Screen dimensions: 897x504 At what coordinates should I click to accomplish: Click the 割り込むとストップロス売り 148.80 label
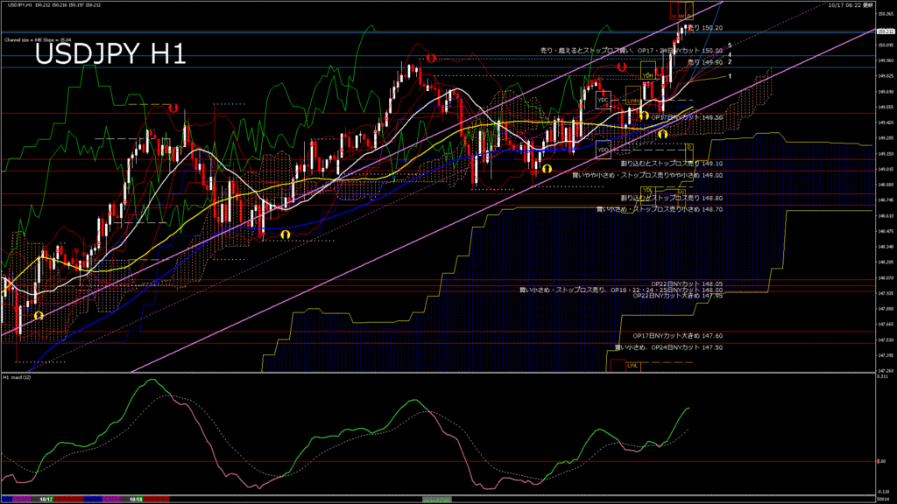tap(672, 199)
